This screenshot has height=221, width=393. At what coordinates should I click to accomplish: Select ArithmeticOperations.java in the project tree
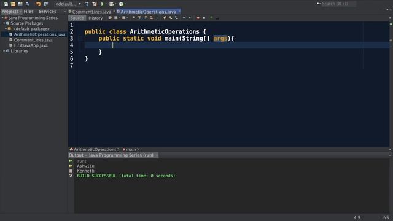pos(39,34)
